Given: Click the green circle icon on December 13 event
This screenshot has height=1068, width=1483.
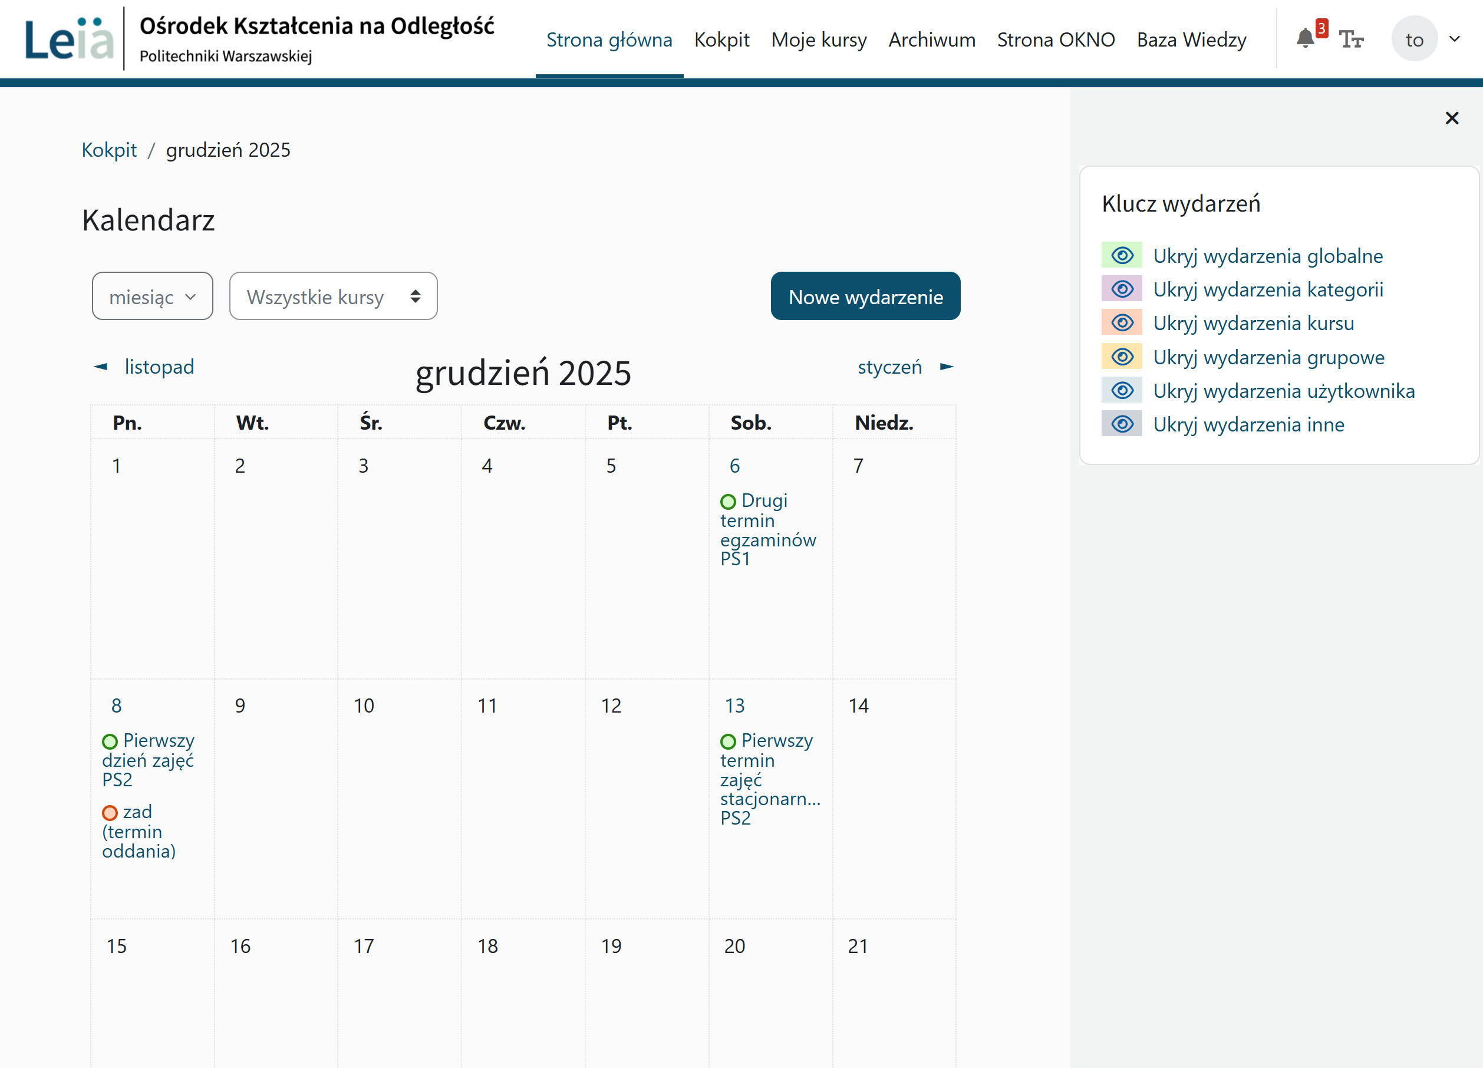Looking at the screenshot, I should coord(728,741).
